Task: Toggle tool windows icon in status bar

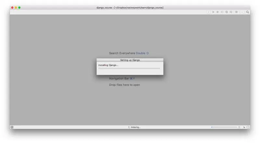Action: (x=12, y=127)
